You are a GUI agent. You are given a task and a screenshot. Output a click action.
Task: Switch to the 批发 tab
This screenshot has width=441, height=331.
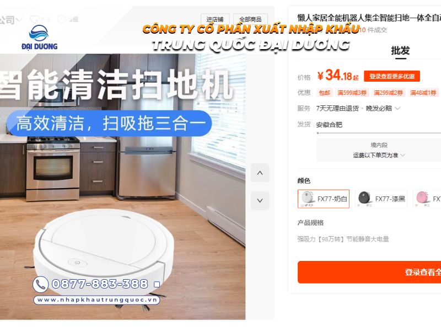[x=400, y=51]
